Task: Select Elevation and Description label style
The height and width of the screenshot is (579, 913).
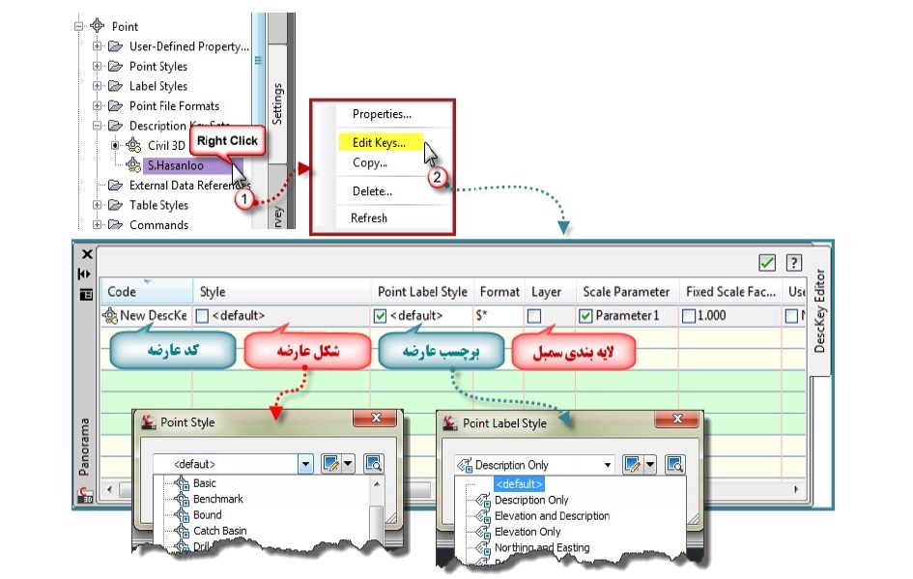Action: (x=552, y=516)
